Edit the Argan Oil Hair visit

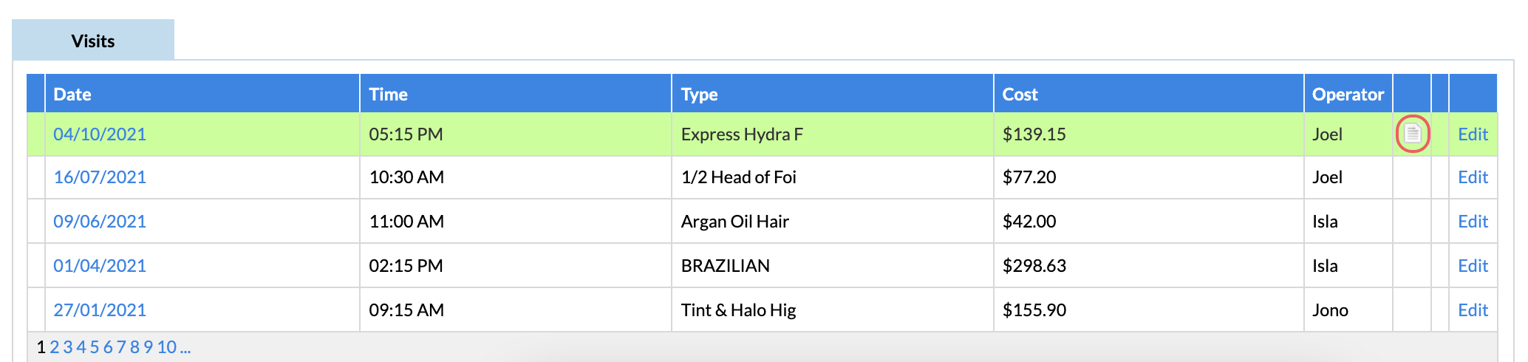click(1473, 222)
